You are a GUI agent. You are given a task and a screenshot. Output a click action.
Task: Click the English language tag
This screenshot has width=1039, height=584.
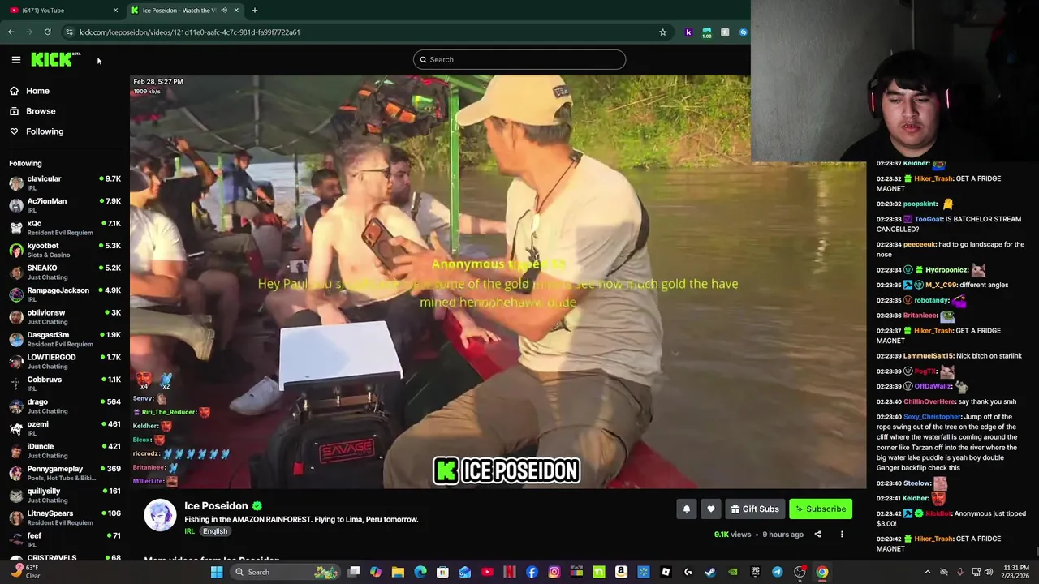tap(215, 531)
